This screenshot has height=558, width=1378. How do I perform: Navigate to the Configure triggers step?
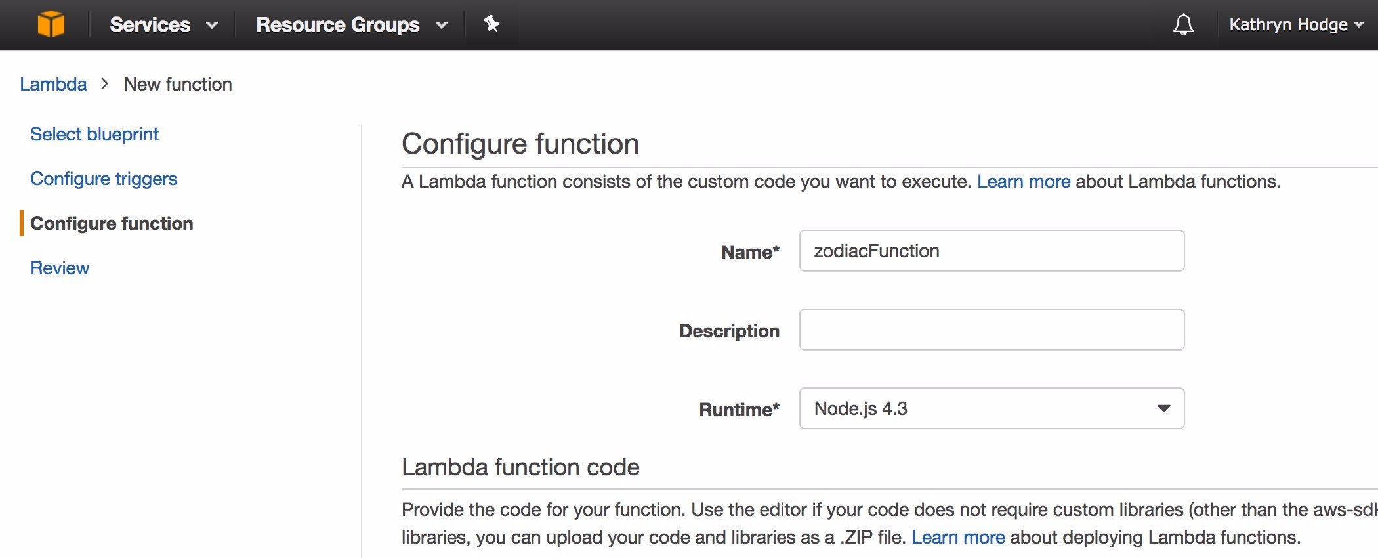[x=104, y=179]
